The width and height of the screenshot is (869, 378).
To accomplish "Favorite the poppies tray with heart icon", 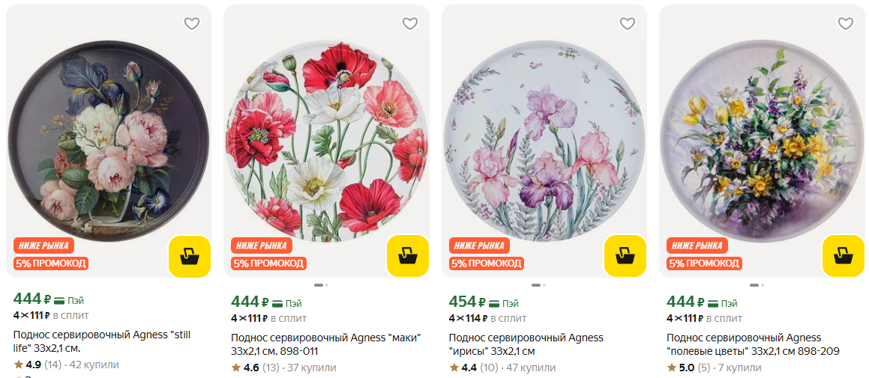I will (x=409, y=24).
